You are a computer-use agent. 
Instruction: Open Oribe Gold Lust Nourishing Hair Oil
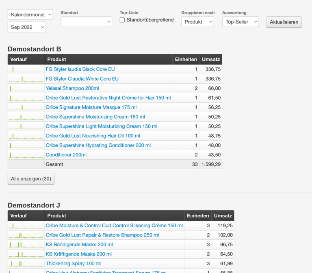pyautogui.click(x=93, y=136)
